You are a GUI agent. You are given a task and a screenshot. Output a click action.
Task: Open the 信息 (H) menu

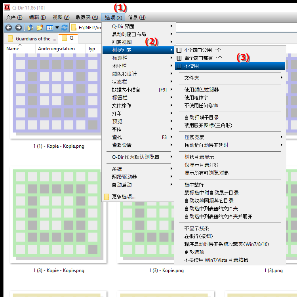(x=137, y=17)
